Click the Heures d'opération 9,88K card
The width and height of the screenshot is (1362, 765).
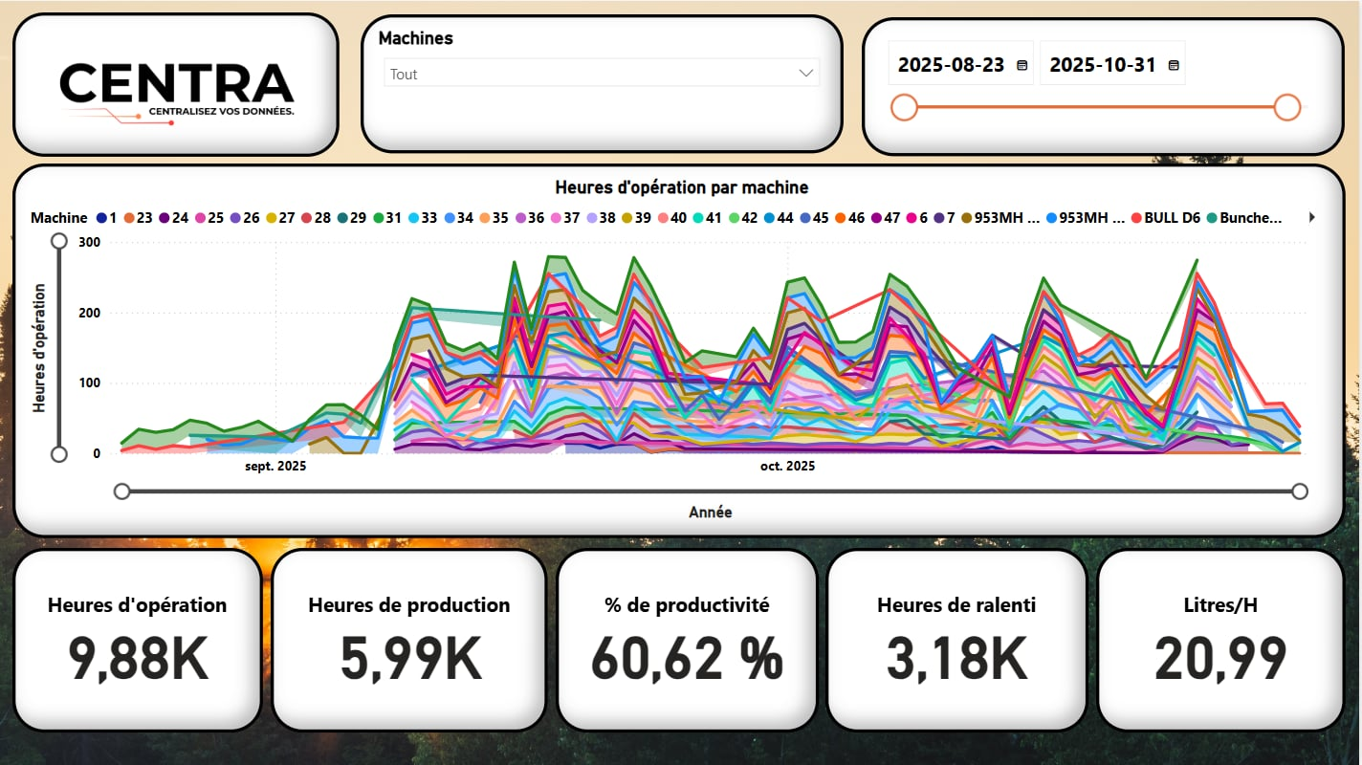(137, 640)
